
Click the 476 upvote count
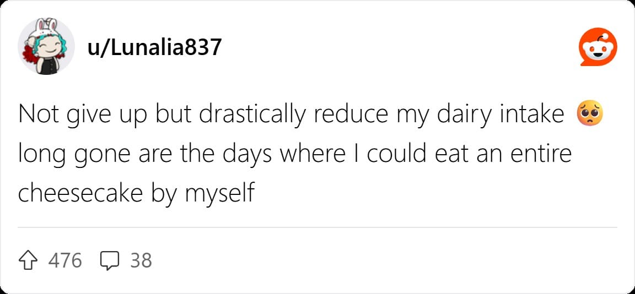click(x=65, y=261)
